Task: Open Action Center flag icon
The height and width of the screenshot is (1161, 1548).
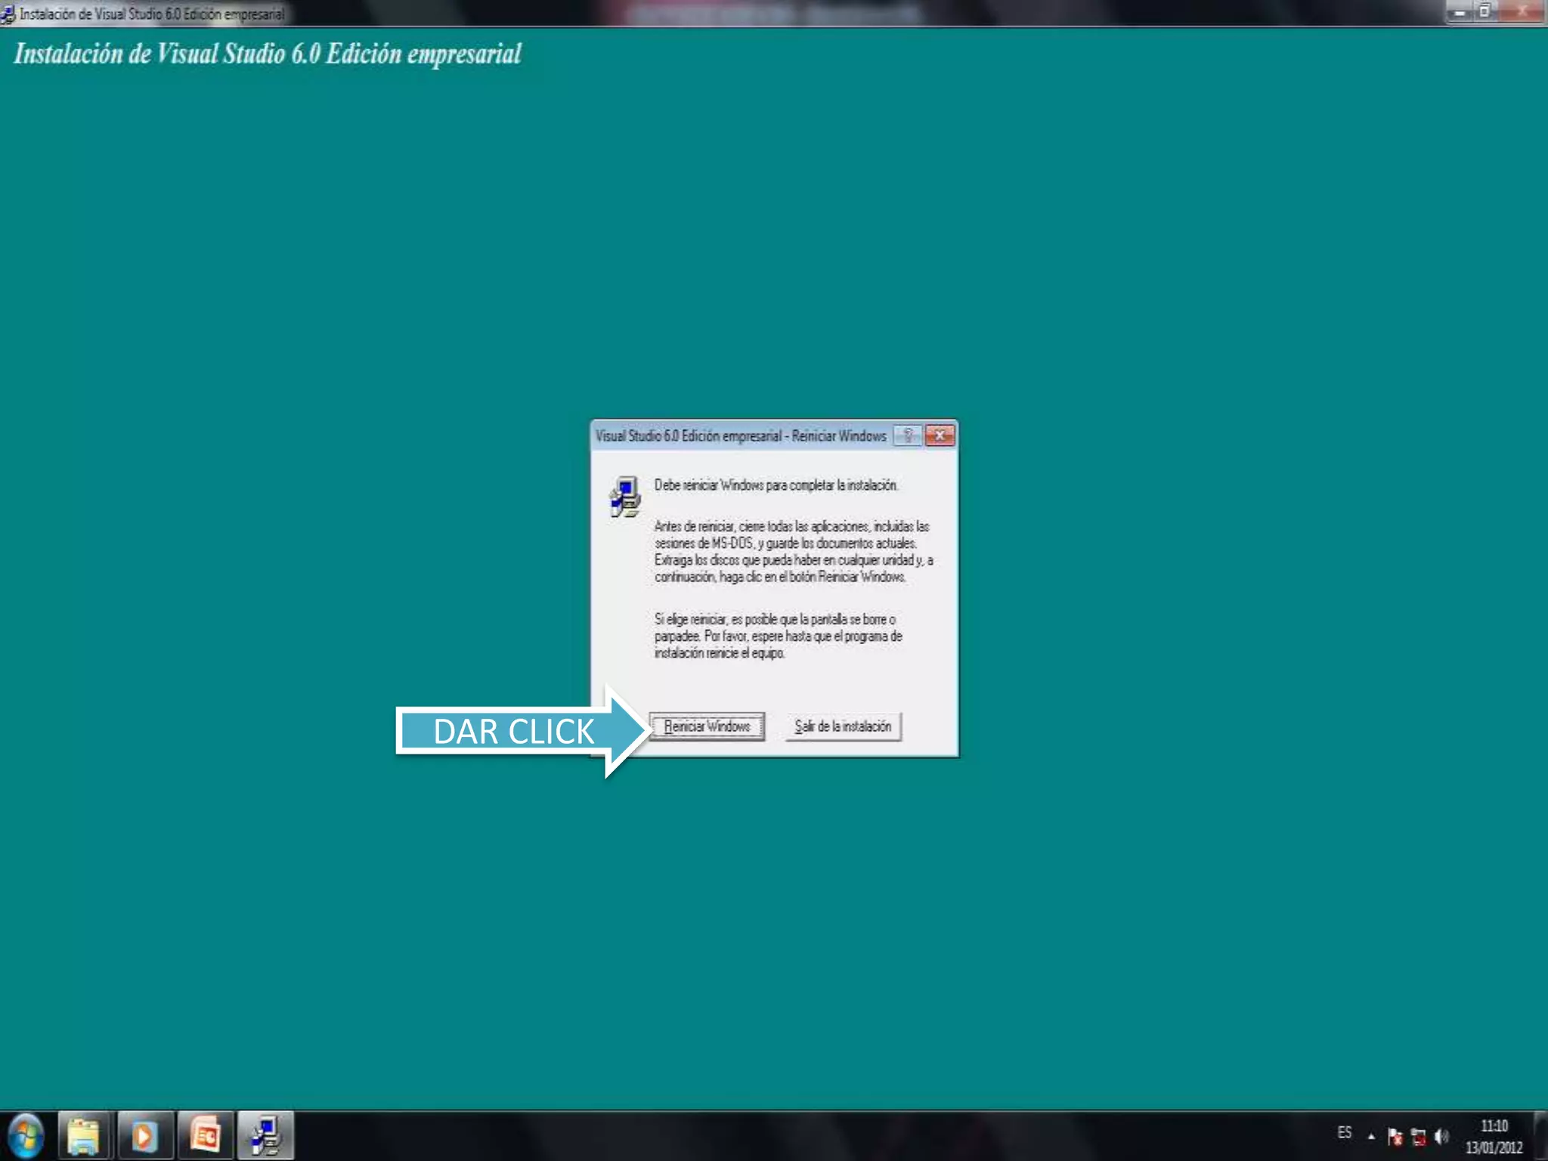Action: [1395, 1136]
